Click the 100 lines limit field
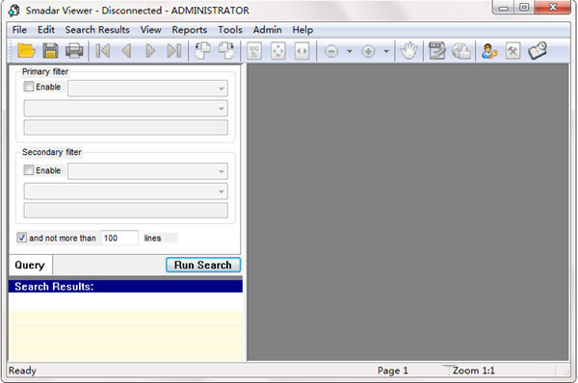The width and height of the screenshot is (578, 383). pyautogui.click(x=119, y=238)
